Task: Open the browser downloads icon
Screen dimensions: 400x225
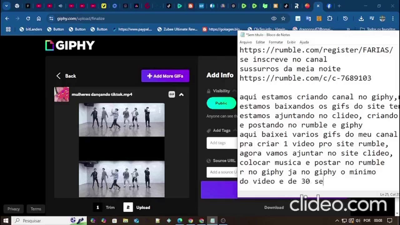Action: 361,18
